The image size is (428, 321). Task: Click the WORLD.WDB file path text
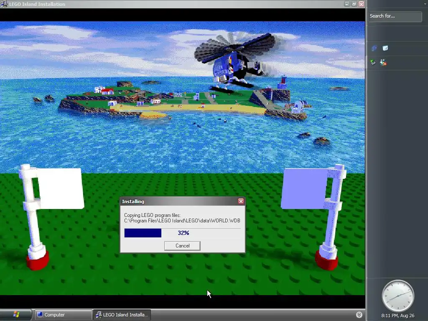click(x=182, y=221)
